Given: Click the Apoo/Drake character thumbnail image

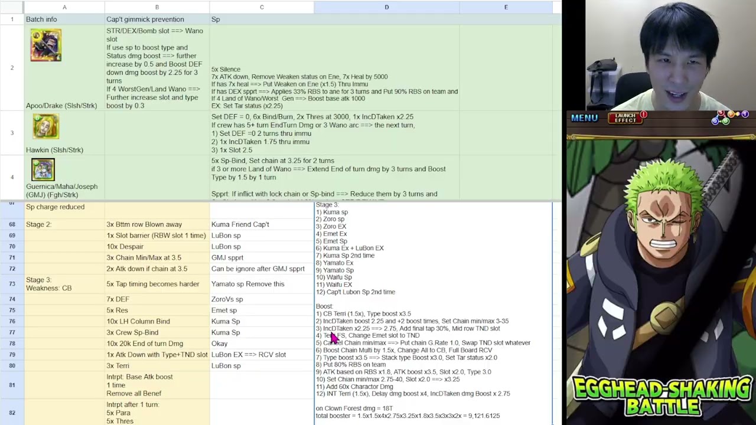Looking at the screenshot, I should coord(45,45).
